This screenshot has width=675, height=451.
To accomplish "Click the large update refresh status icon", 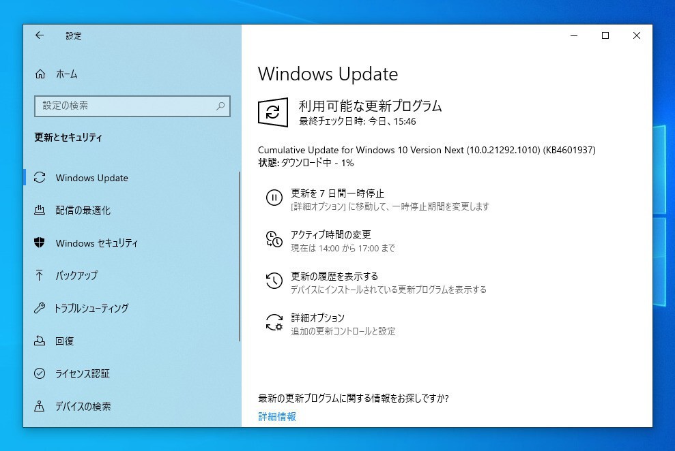I will (x=273, y=112).
